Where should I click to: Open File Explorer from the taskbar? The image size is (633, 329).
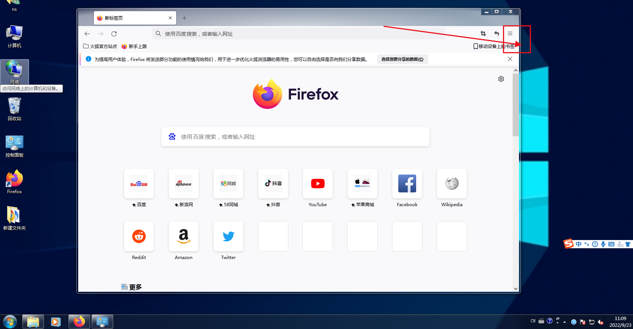click(x=33, y=322)
